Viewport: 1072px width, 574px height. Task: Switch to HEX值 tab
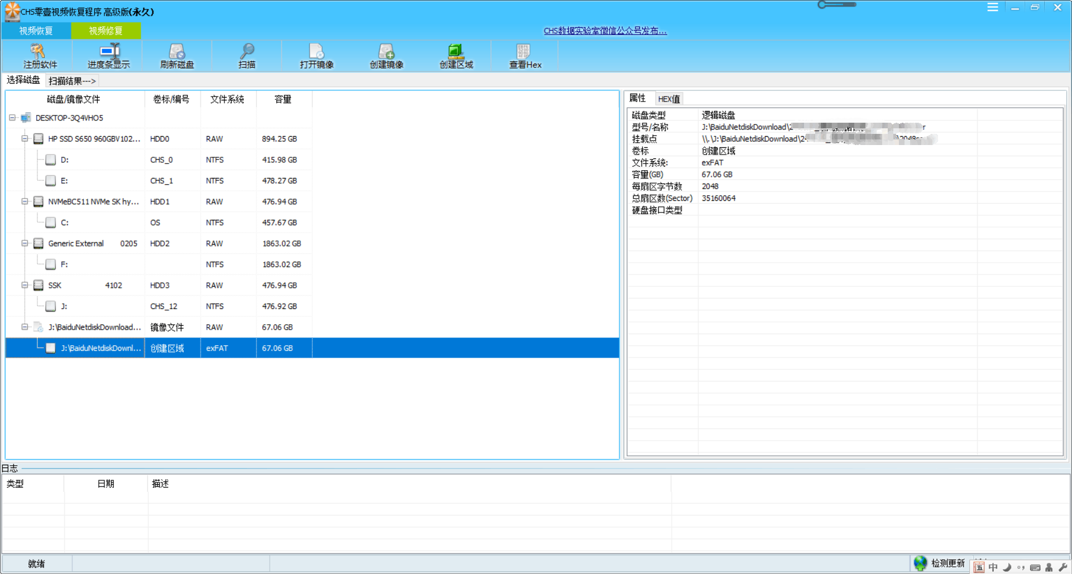(668, 99)
